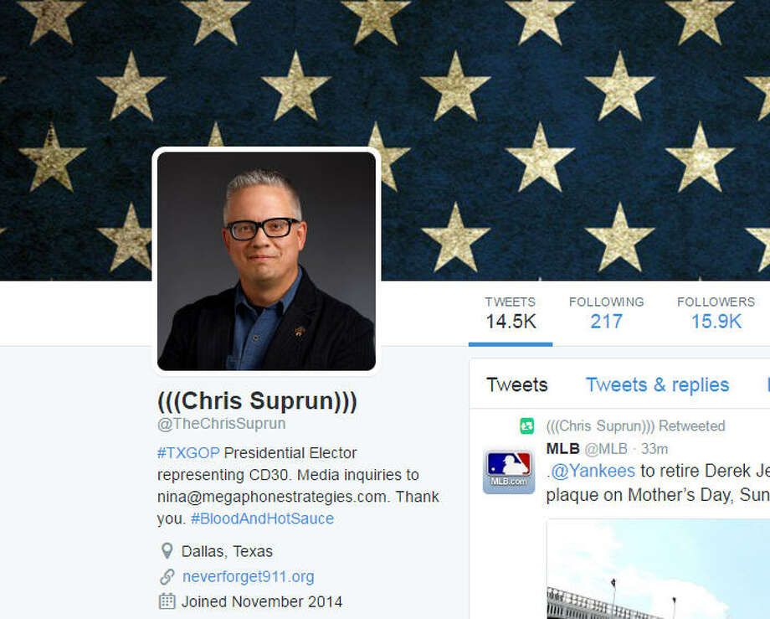Click the @Yankees mention link
The image size is (770, 619).
click(x=593, y=471)
